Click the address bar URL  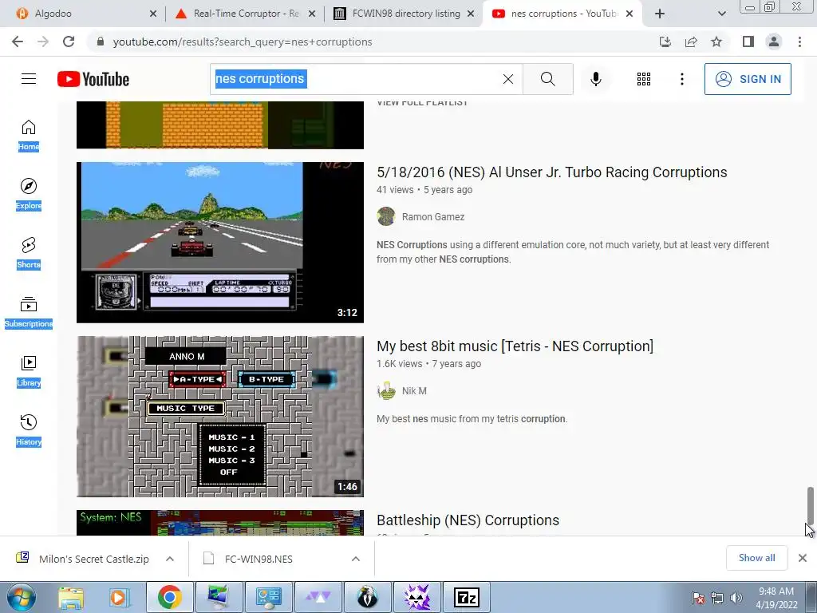(x=243, y=42)
